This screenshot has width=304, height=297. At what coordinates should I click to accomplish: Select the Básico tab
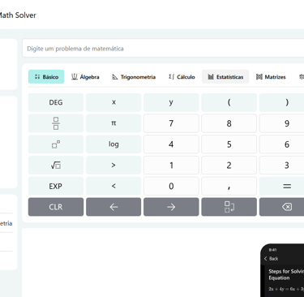46,77
